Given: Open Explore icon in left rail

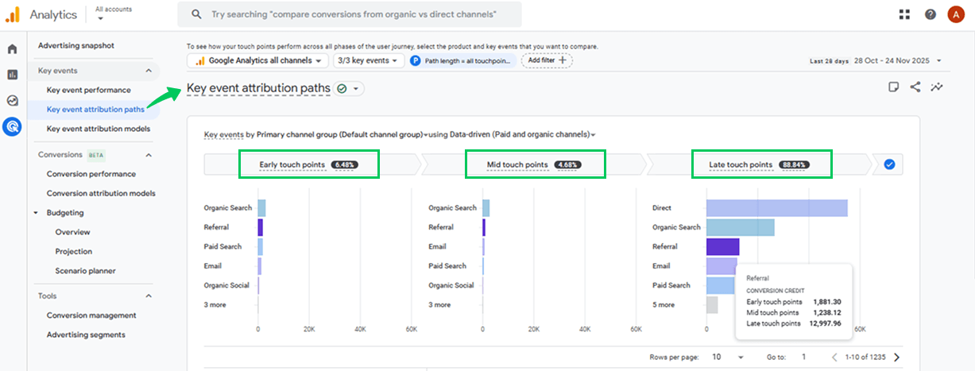Looking at the screenshot, I should [x=13, y=101].
